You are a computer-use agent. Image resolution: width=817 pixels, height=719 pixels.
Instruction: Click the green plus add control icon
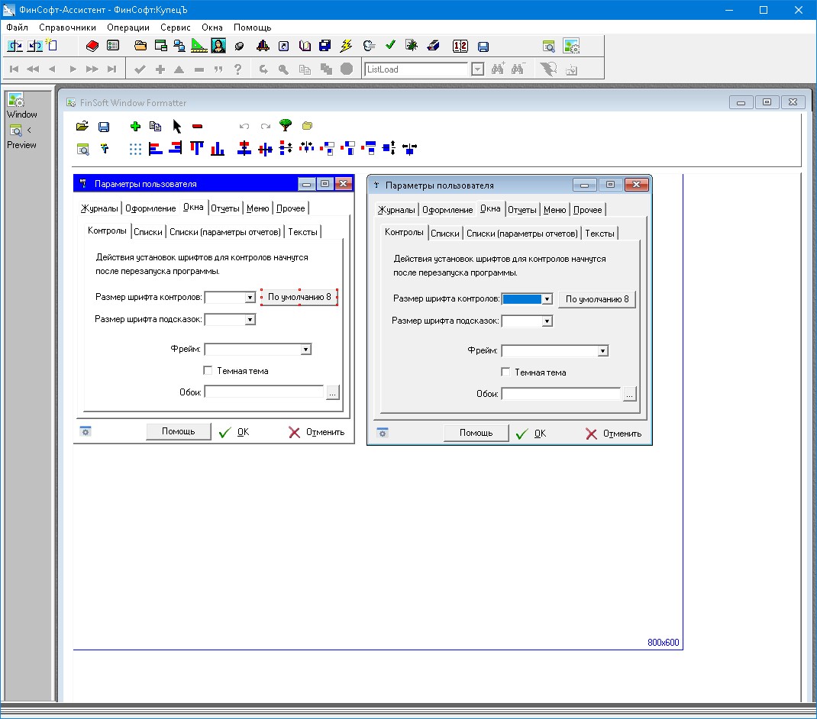coord(136,127)
